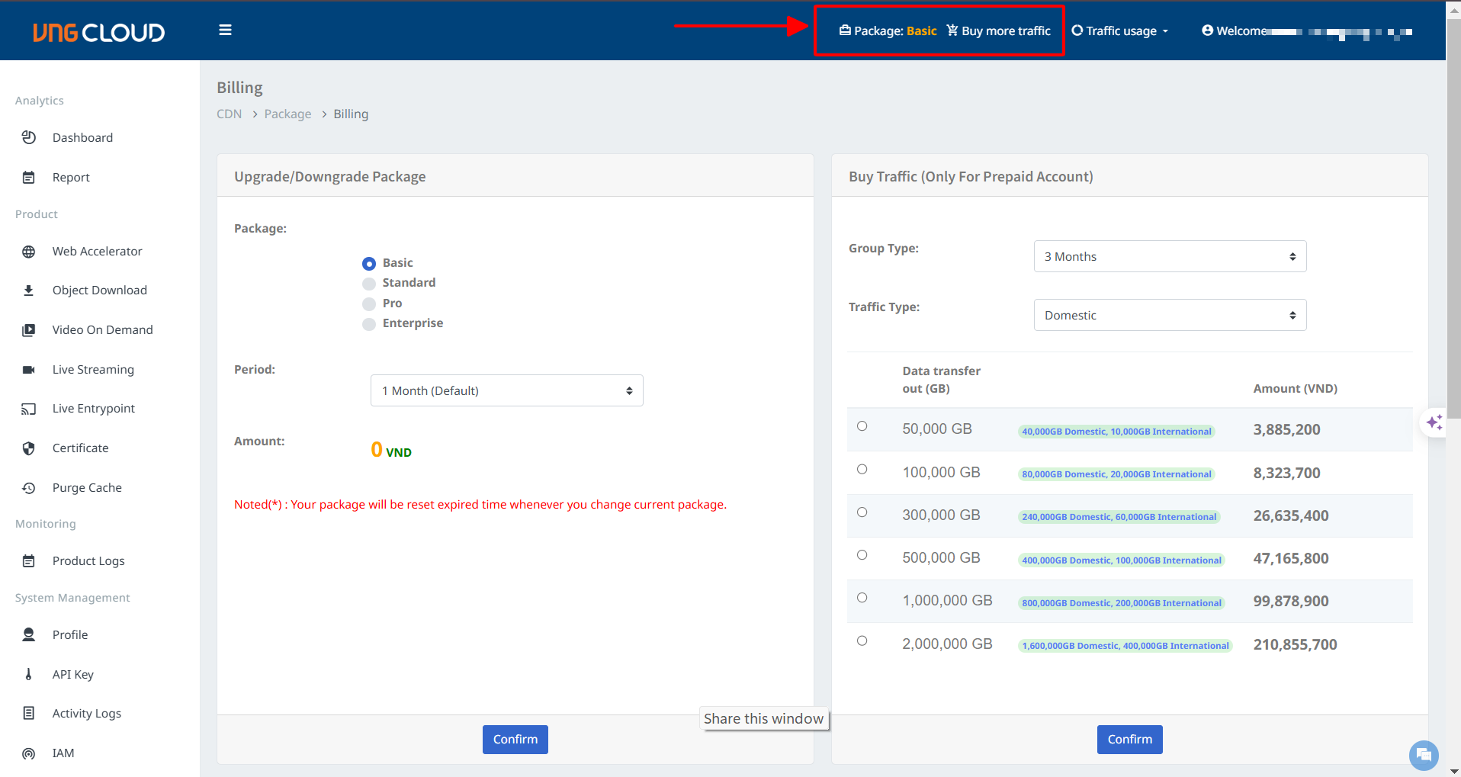Click the Buy more traffic link
This screenshot has height=777, width=1461.
999,31
